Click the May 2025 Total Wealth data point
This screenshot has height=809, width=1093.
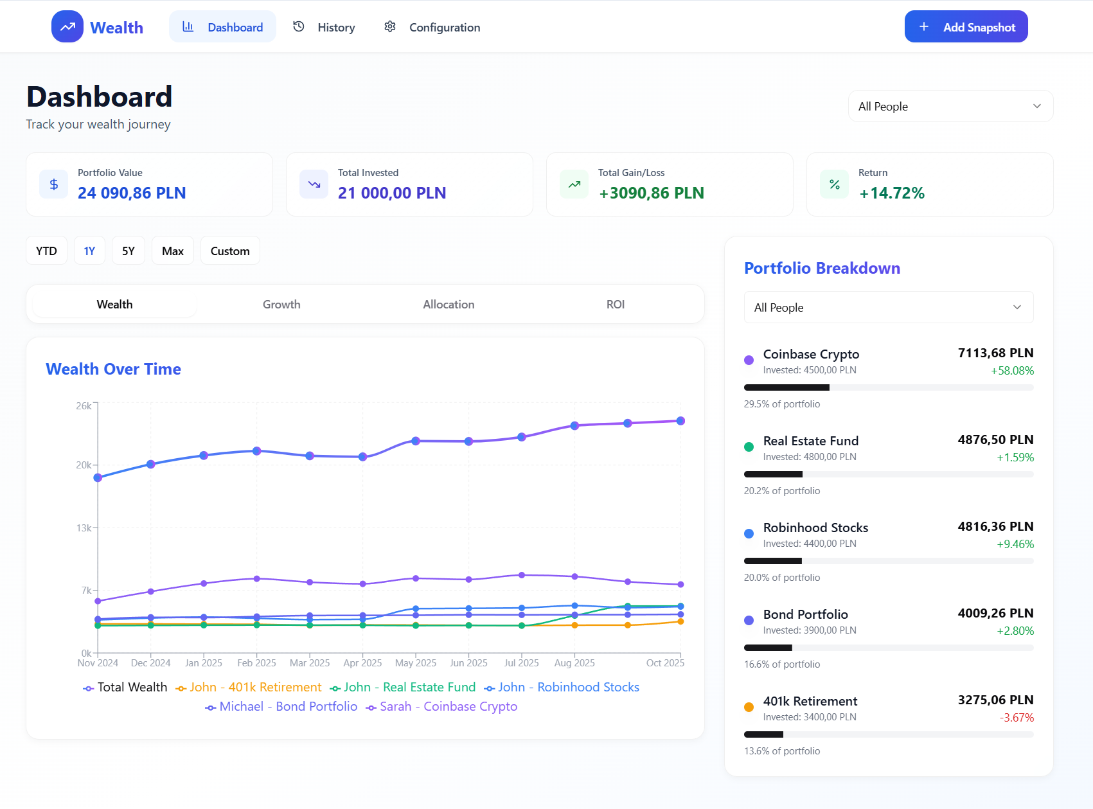[416, 441]
